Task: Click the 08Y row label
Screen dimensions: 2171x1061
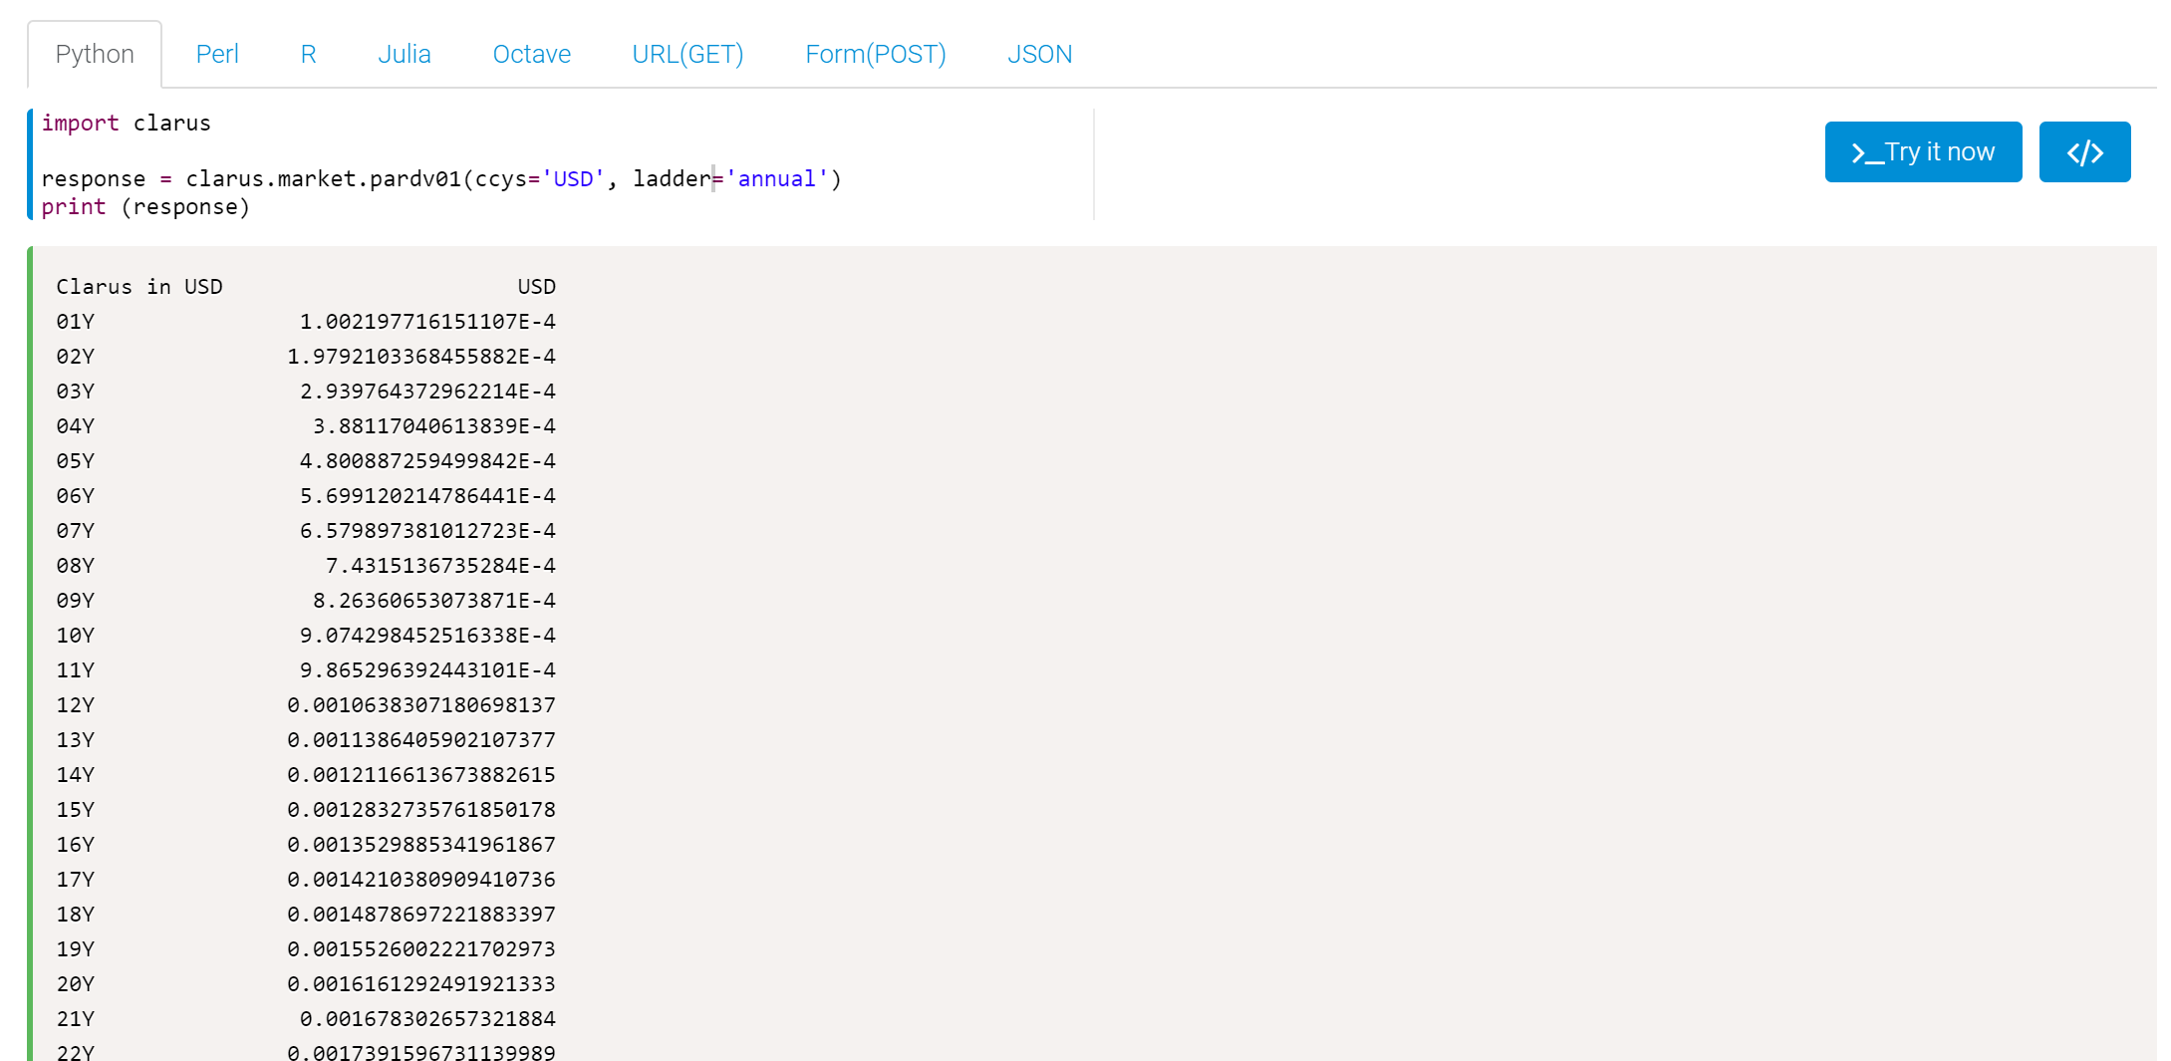Action: 76,566
